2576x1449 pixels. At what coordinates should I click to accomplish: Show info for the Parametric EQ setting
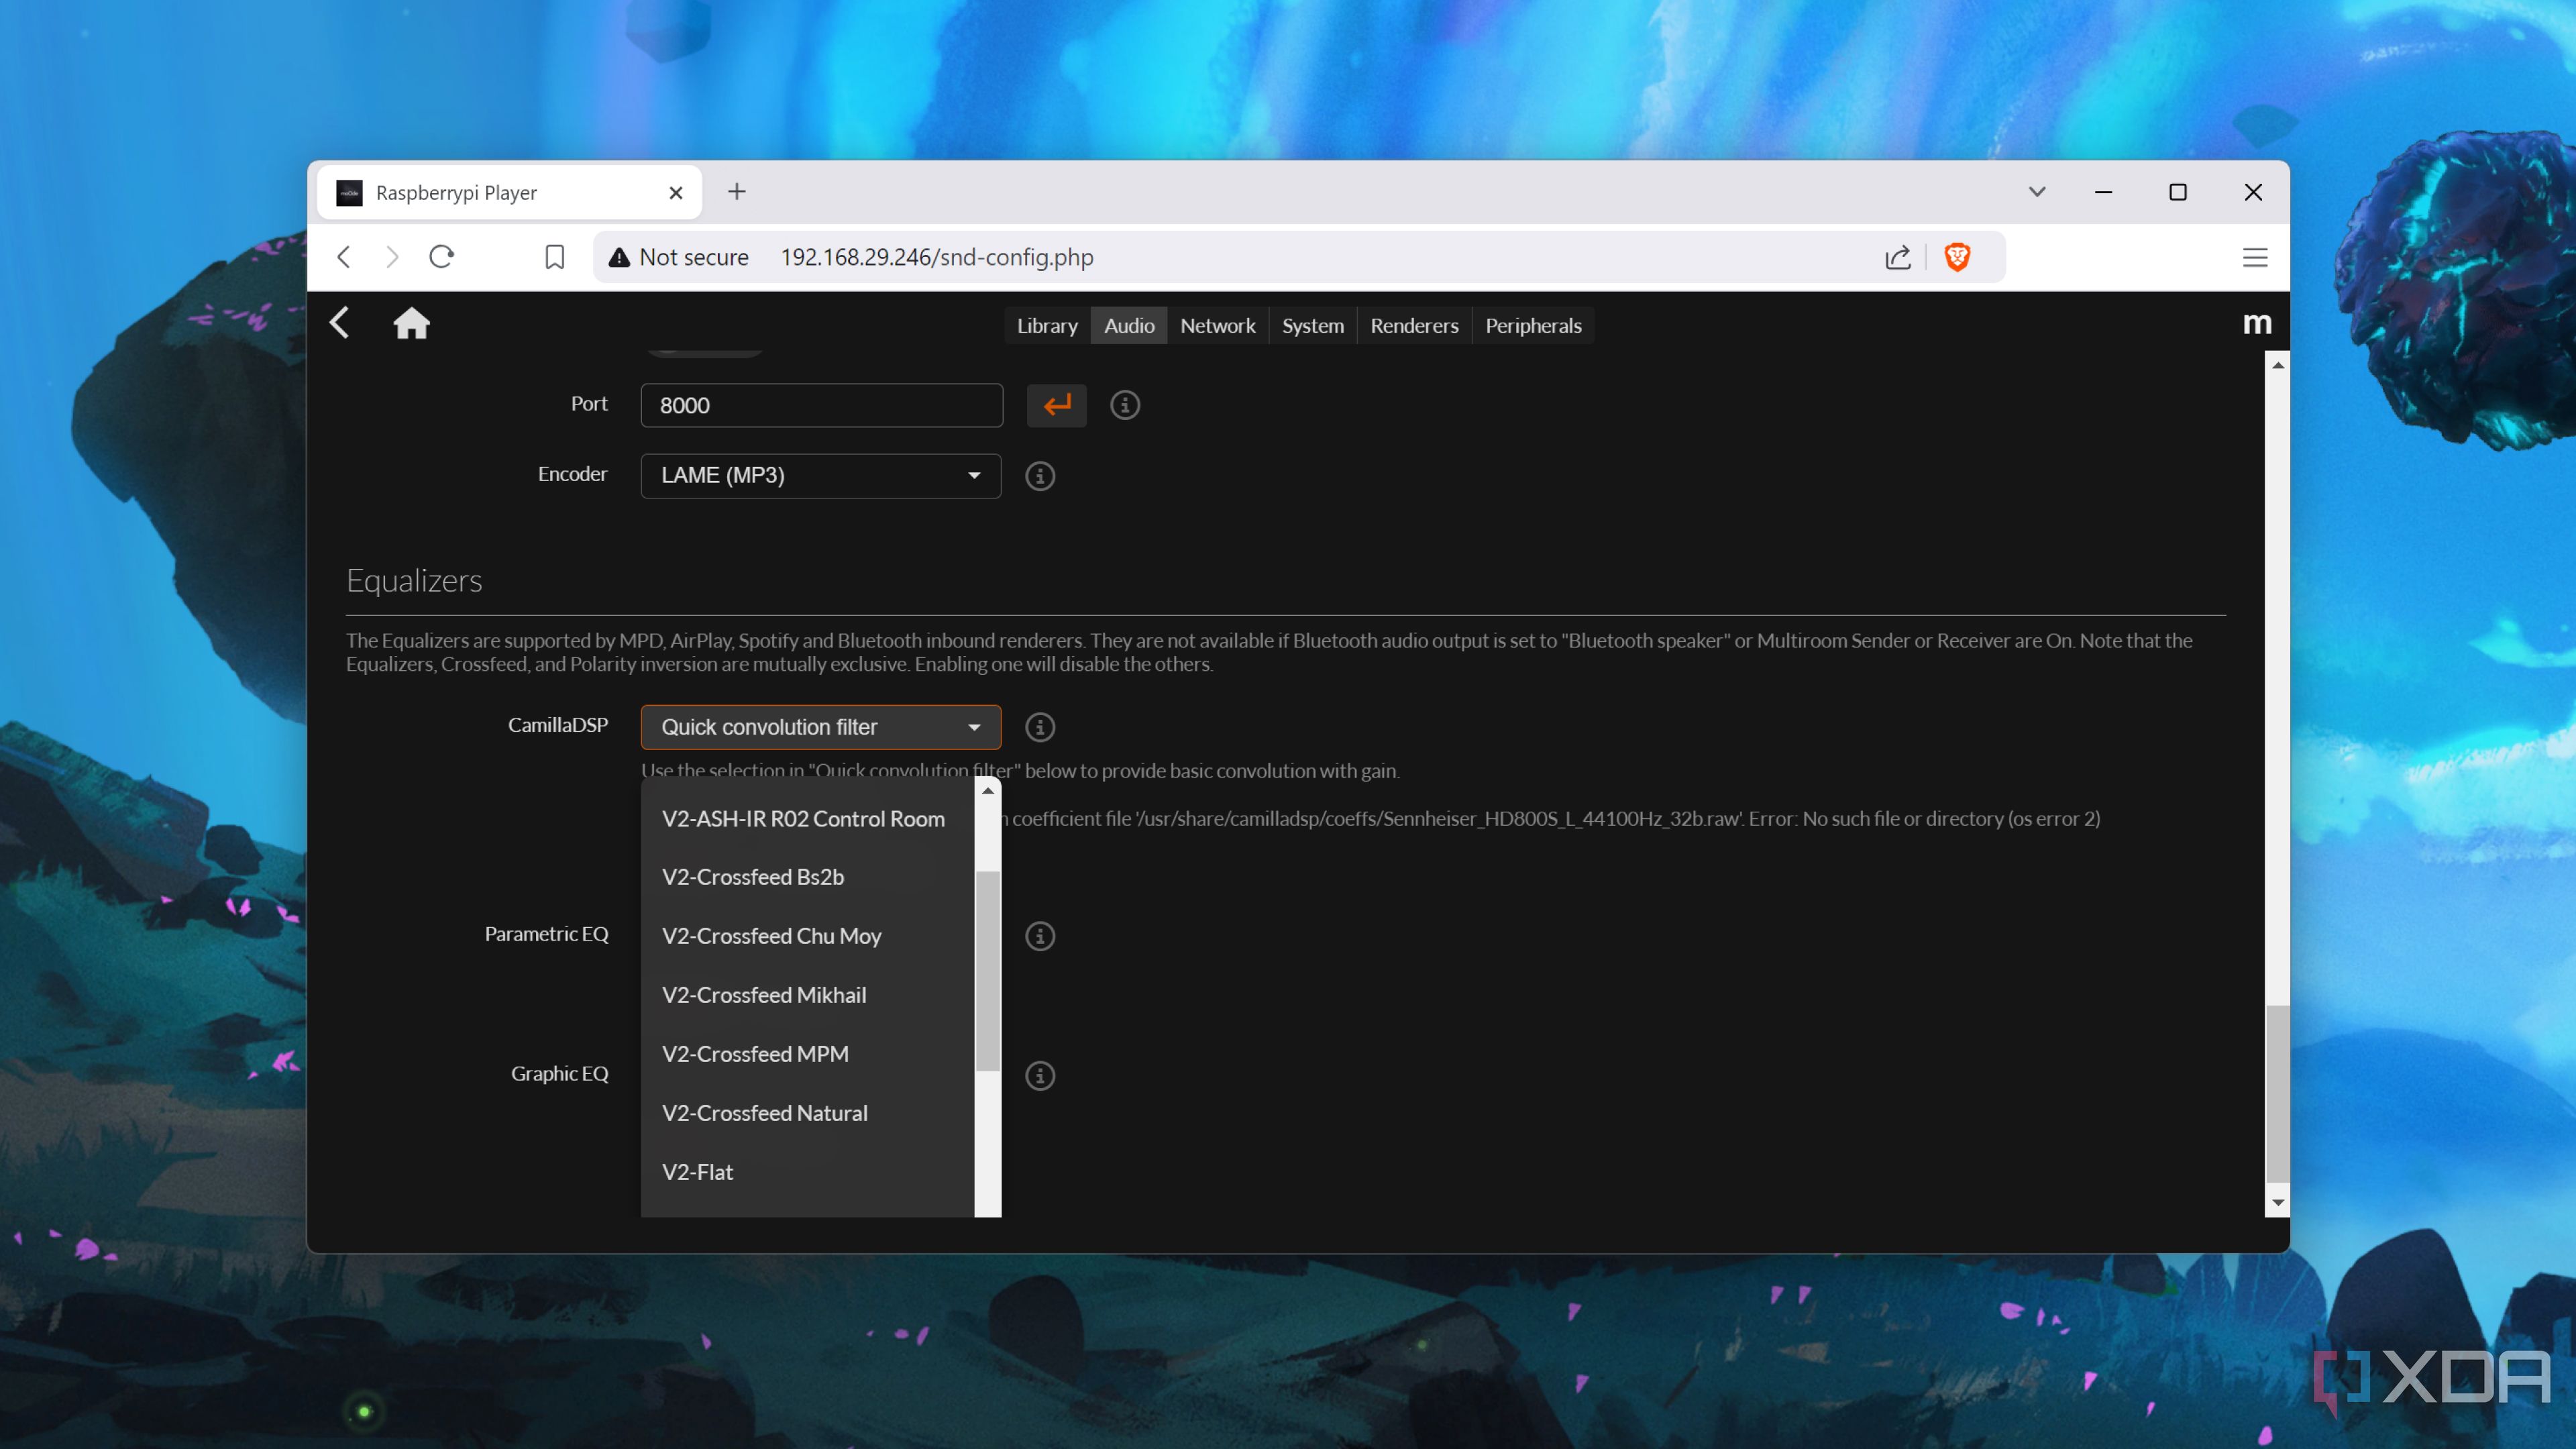pos(1040,936)
